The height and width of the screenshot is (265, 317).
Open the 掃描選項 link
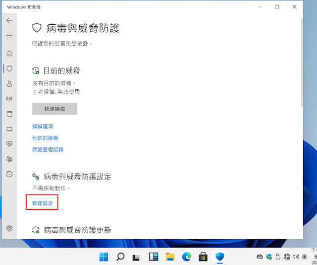click(x=43, y=127)
